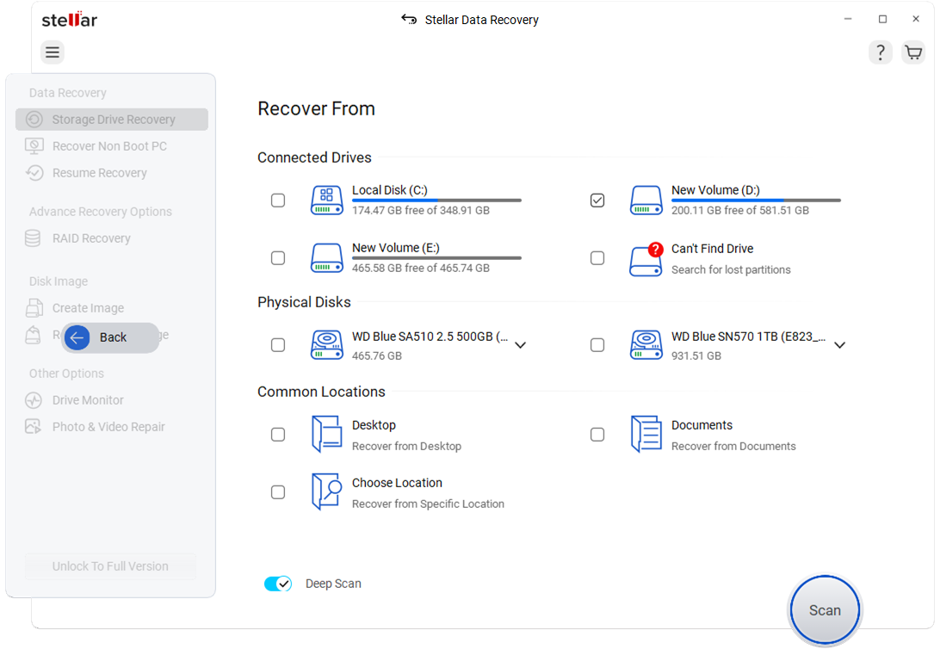Click the Drive Monitor pulse icon

[34, 399]
